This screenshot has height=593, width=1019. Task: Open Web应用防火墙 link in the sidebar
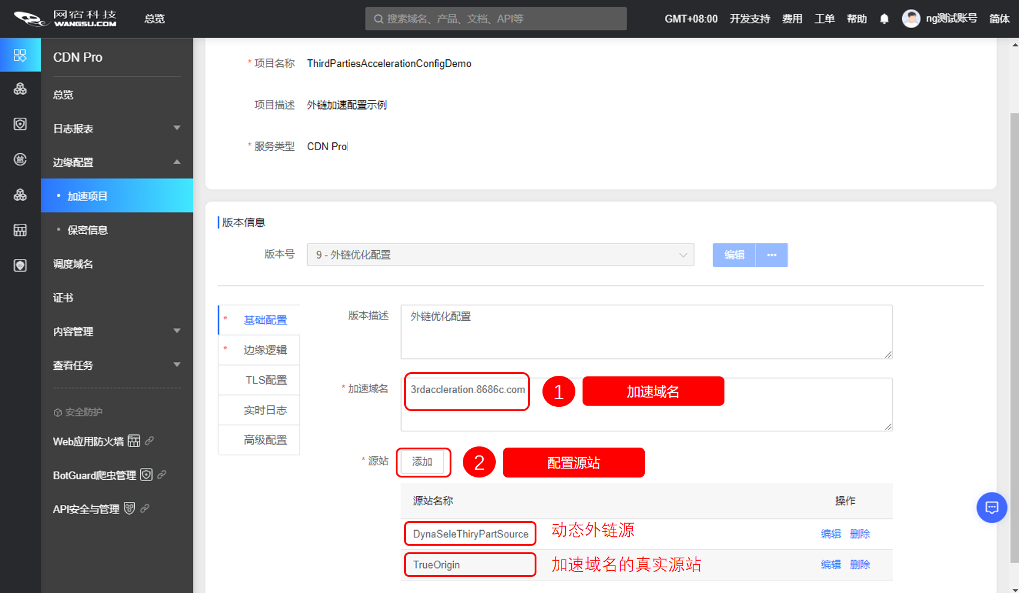(89, 442)
